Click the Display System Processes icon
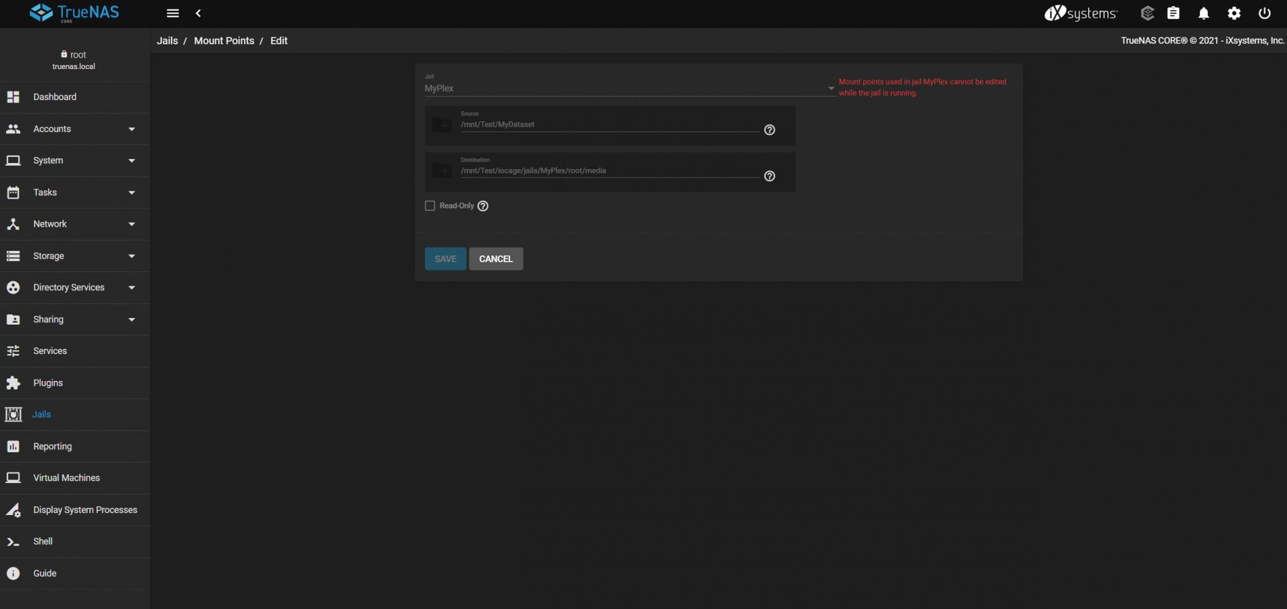This screenshot has height=609, width=1287. coord(13,510)
